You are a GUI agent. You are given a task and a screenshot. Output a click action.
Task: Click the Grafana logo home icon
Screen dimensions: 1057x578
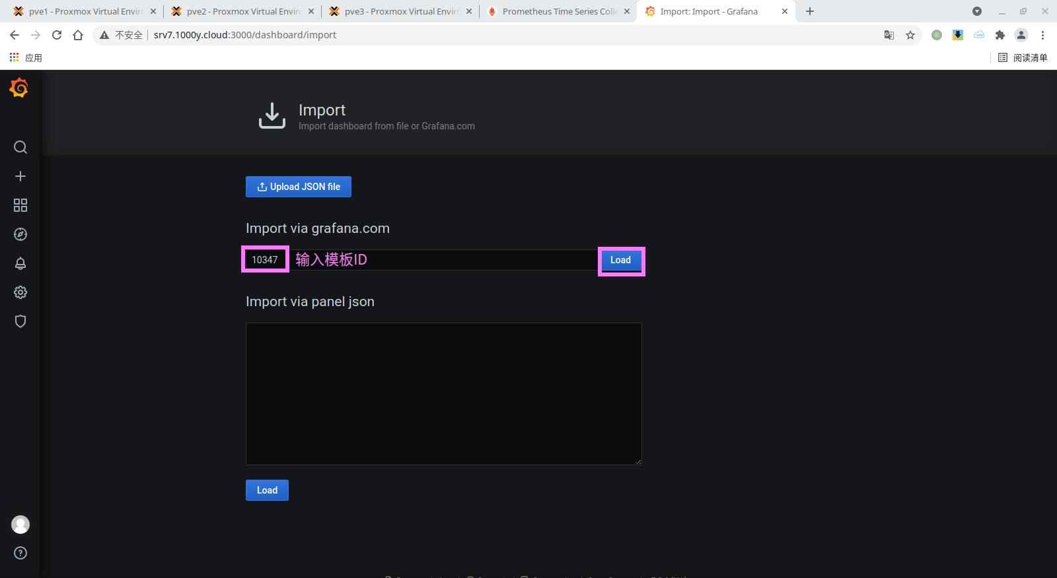point(19,88)
